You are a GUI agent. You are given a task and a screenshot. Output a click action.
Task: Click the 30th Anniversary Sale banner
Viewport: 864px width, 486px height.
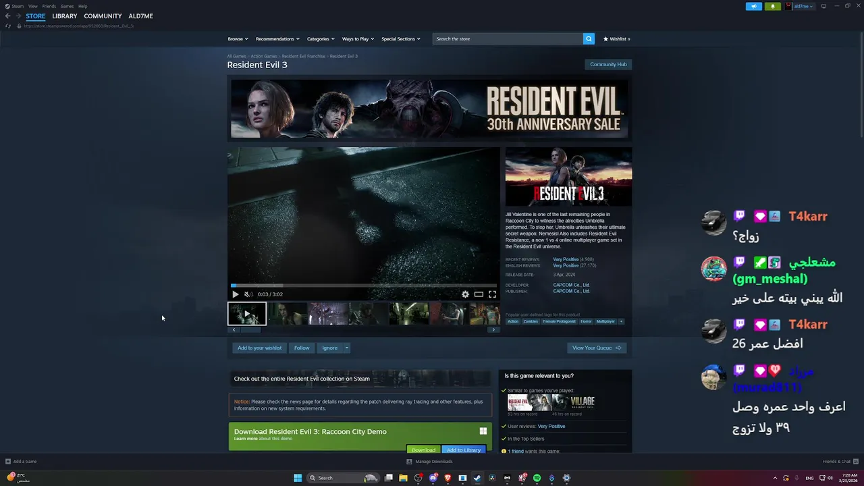429,109
